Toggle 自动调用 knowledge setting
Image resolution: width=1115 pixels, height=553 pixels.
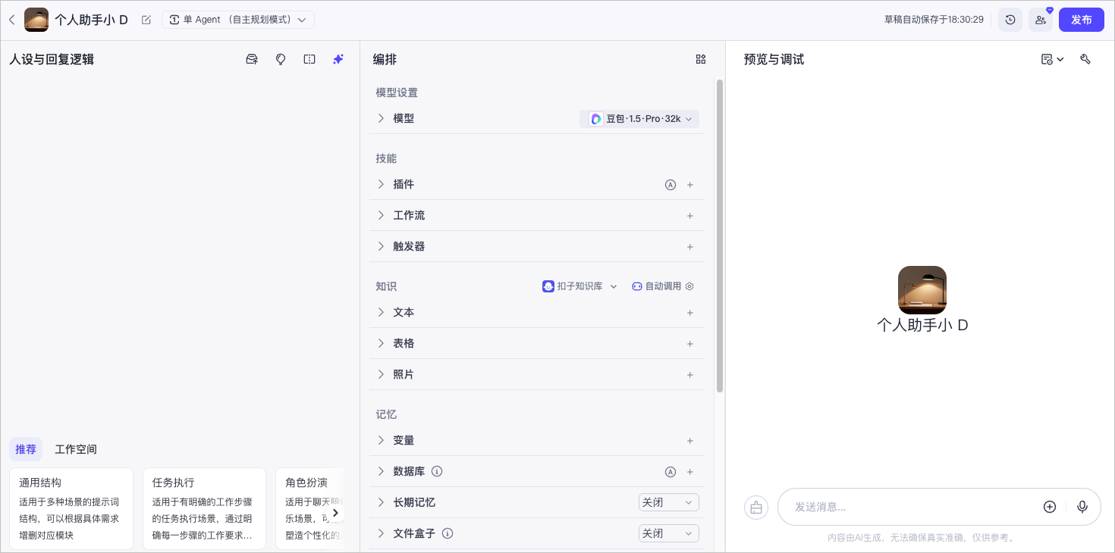(x=663, y=286)
